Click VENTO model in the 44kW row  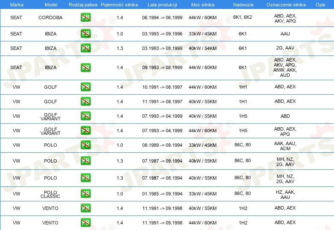point(50,223)
